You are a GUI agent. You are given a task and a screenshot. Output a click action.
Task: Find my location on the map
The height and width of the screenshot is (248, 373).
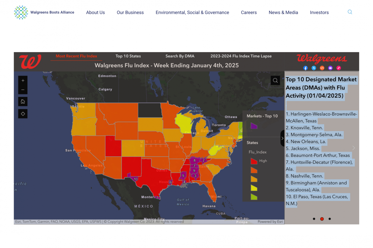(23, 114)
